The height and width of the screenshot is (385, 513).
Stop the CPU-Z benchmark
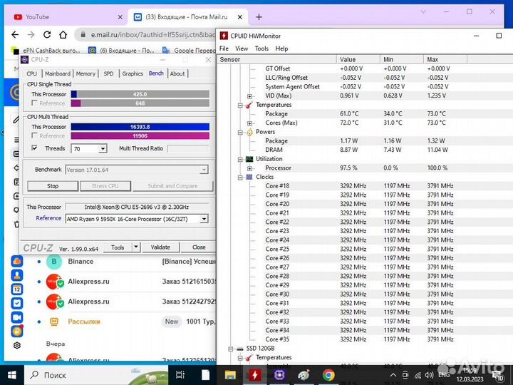pos(53,186)
